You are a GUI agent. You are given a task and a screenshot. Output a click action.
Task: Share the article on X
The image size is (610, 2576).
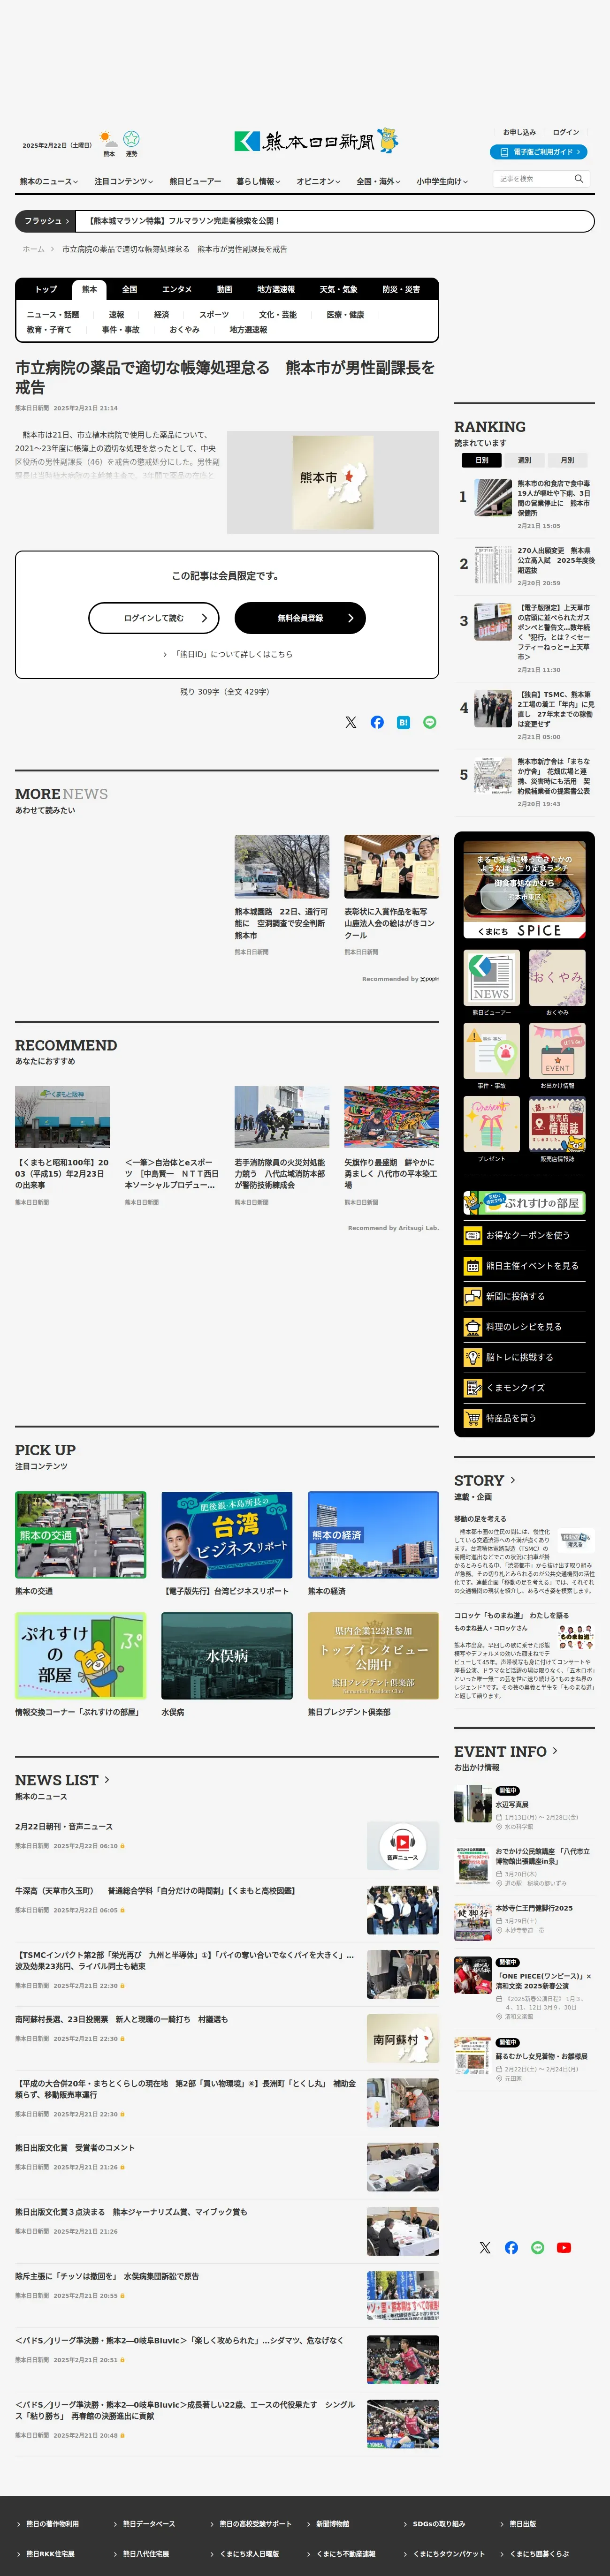pyautogui.click(x=351, y=722)
